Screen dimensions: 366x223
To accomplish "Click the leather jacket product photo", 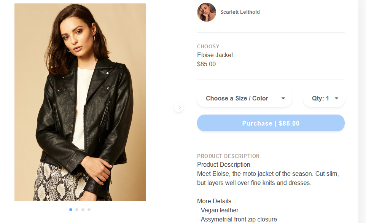I will [x=80, y=102].
